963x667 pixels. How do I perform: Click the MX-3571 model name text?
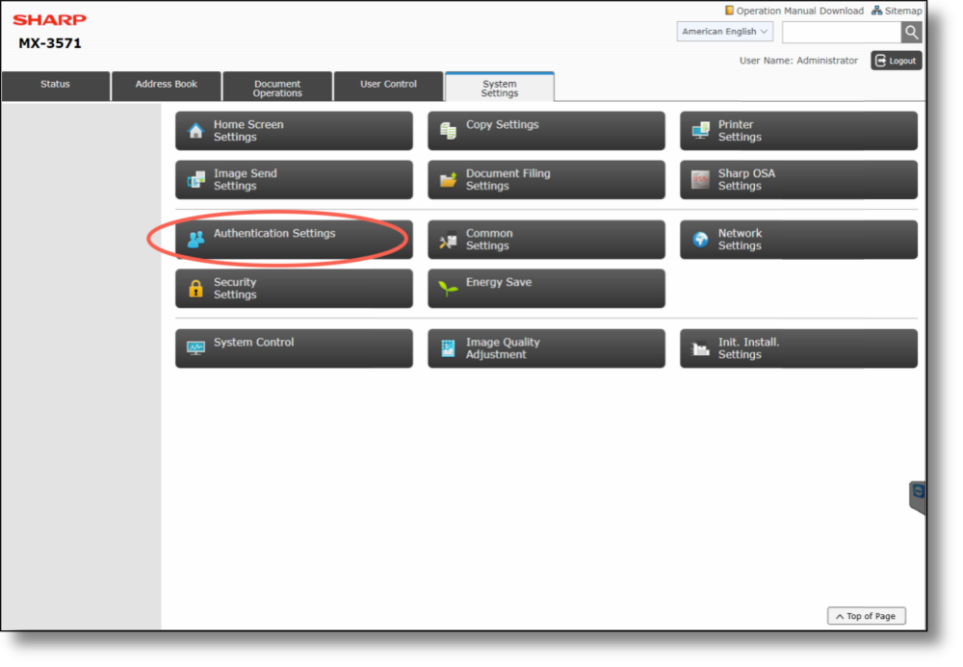[50, 43]
